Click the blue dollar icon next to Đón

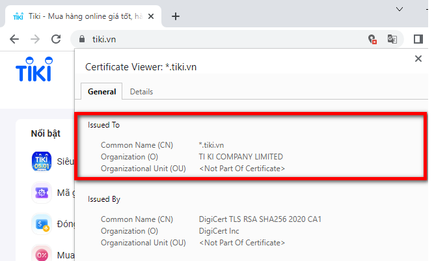pyautogui.click(x=42, y=224)
